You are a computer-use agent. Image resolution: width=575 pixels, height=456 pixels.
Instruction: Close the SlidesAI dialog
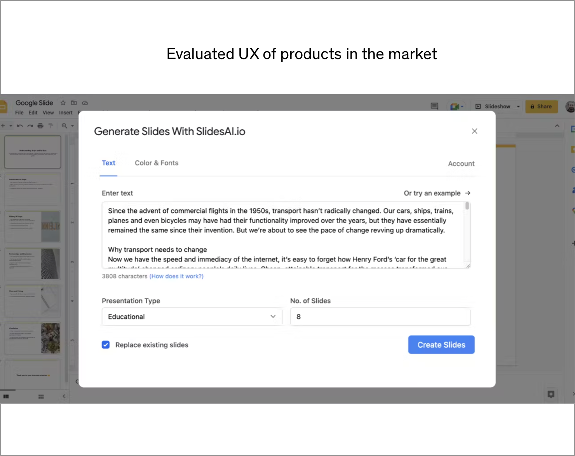point(474,131)
